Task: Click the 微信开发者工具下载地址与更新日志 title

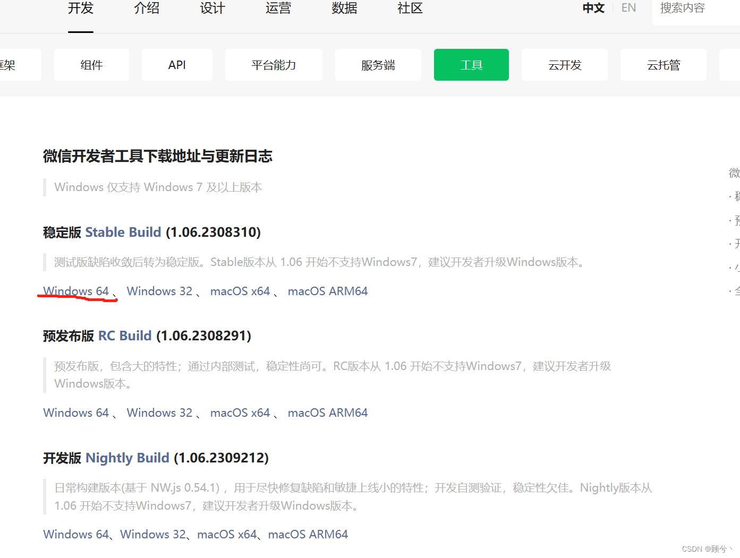Action: tap(158, 156)
